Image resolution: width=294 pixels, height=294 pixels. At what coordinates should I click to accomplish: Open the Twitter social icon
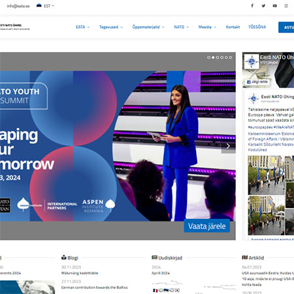pyautogui.click(x=263, y=6)
